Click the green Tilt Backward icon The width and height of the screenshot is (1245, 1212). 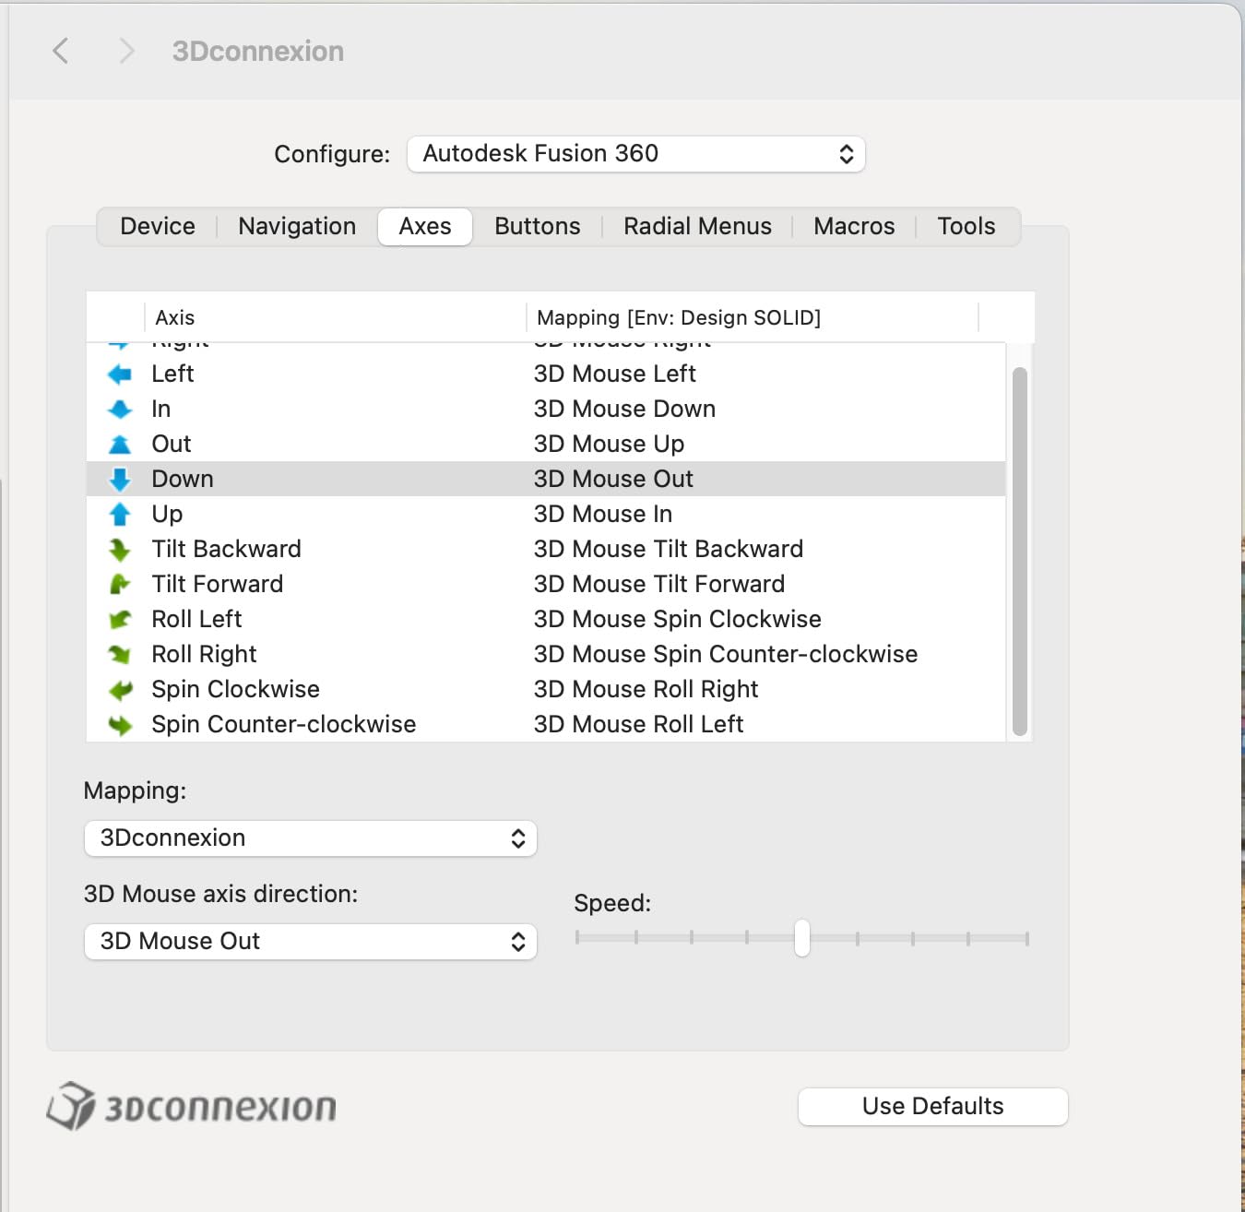(120, 550)
